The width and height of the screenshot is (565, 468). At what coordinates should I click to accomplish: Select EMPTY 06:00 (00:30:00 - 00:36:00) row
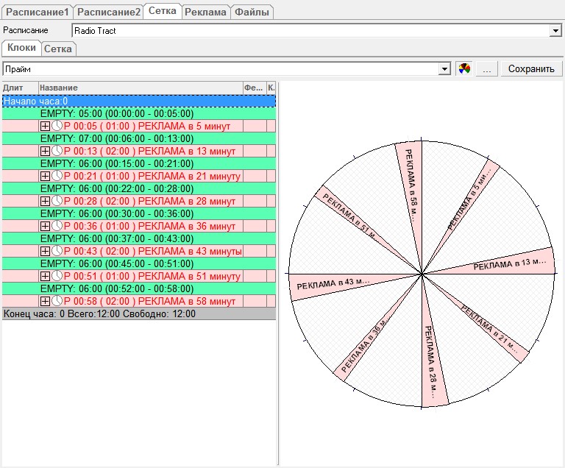coord(139,213)
